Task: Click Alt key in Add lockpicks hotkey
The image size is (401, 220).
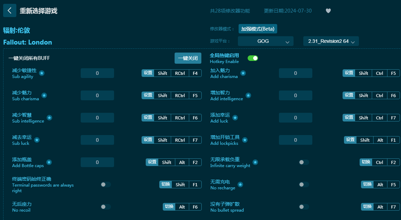Action: click(x=380, y=140)
